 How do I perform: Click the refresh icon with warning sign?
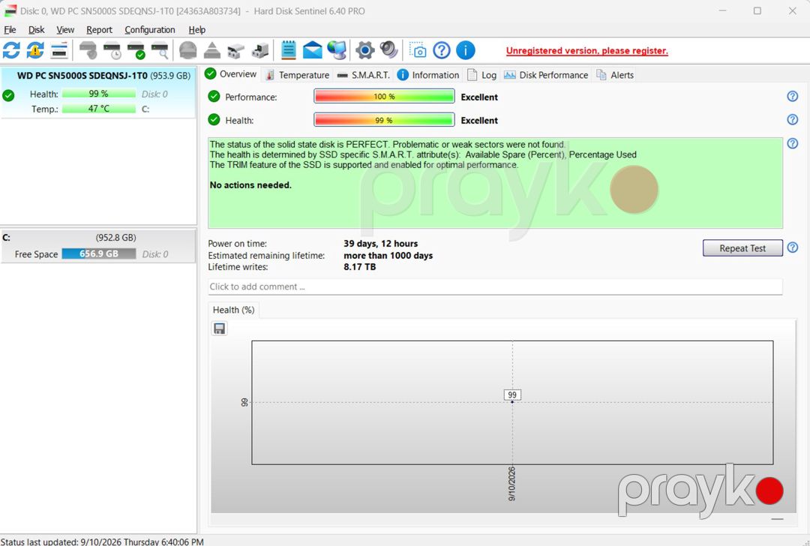point(35,50)
